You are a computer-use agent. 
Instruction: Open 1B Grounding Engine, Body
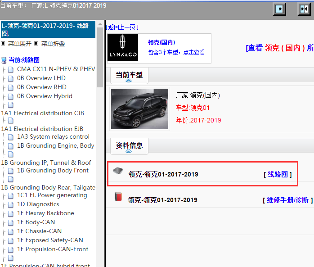[56, 145]
